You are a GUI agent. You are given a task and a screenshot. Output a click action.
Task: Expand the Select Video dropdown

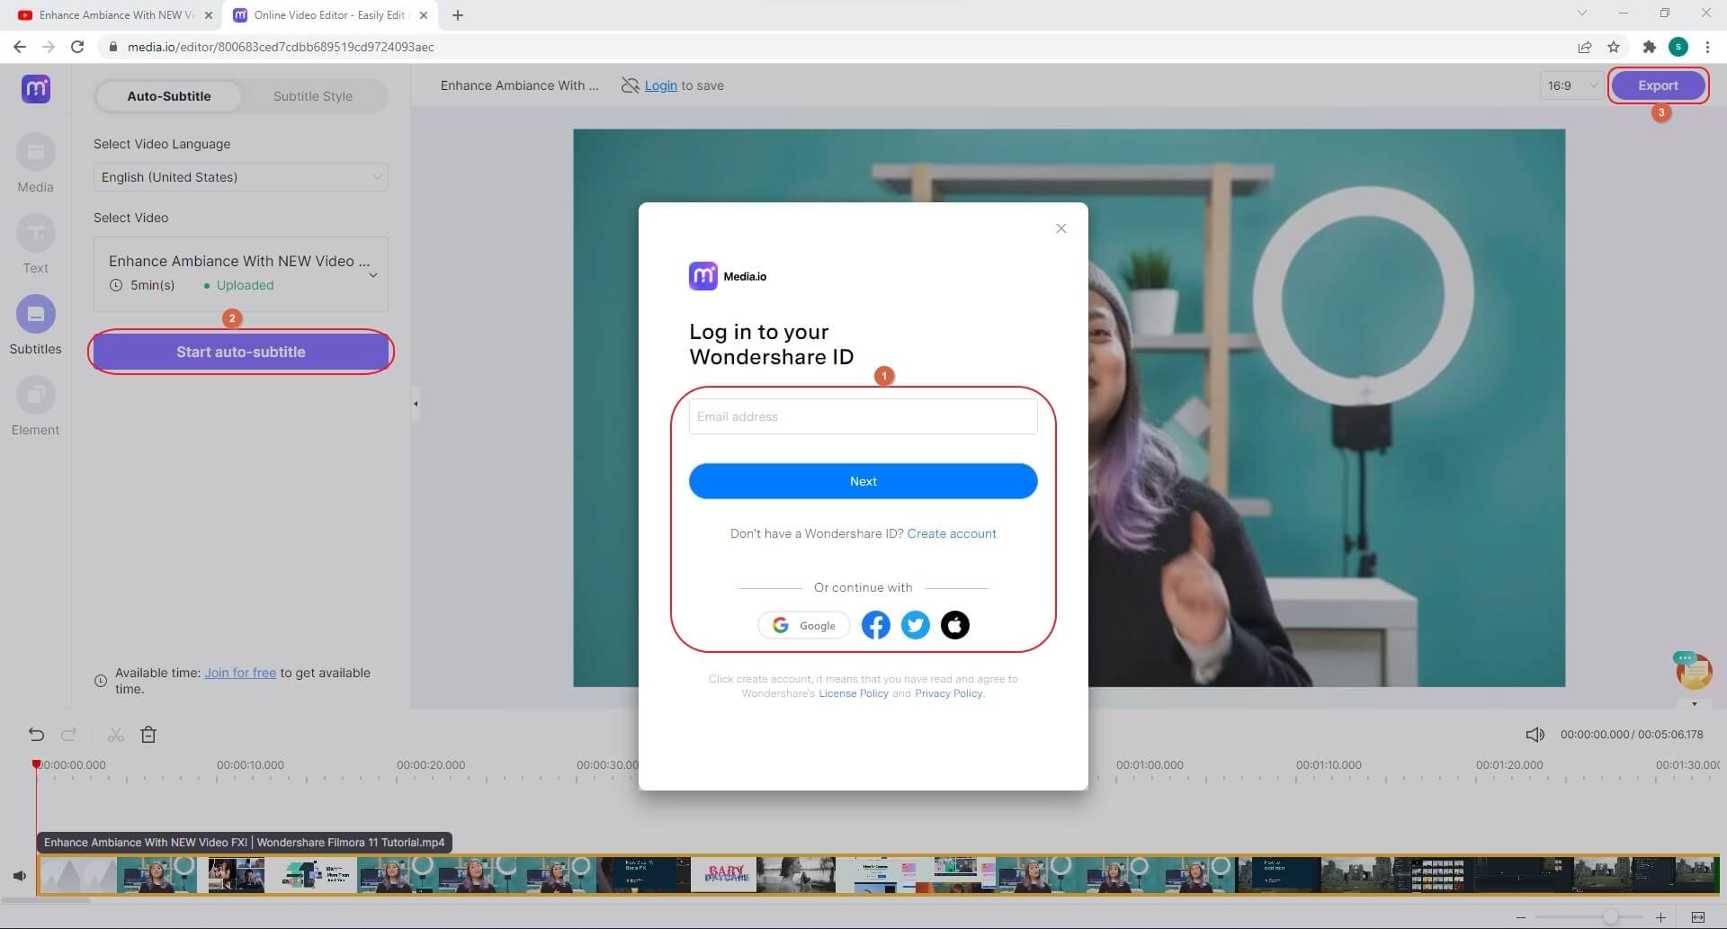click(x=373, y=274)
